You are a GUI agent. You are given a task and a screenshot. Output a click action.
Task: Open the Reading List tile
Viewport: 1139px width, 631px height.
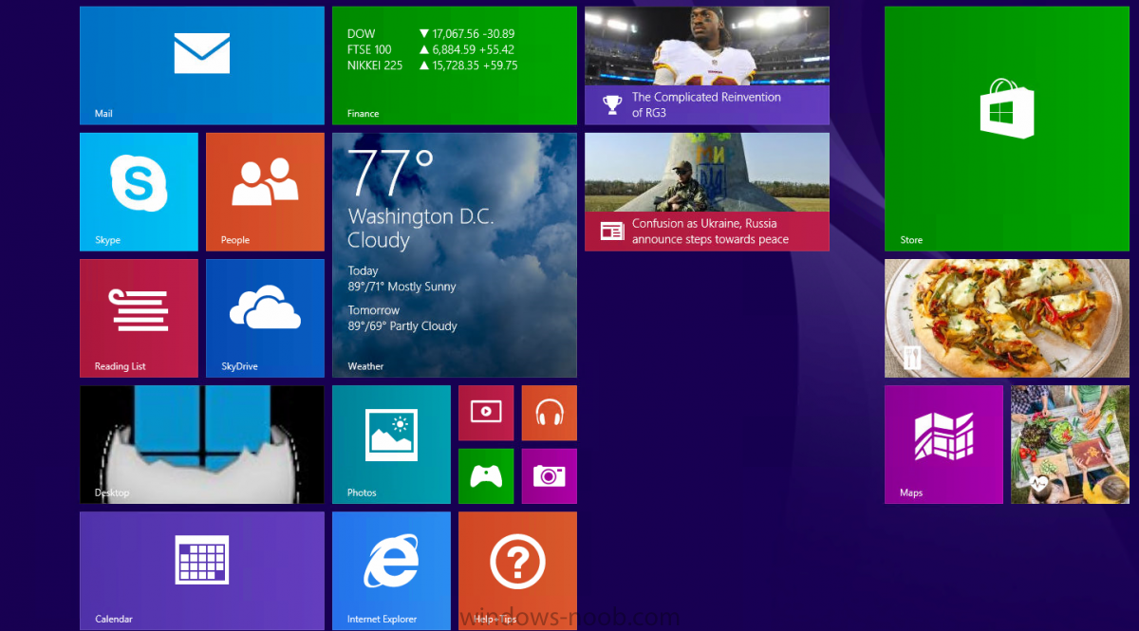click(x=139, y=318)
